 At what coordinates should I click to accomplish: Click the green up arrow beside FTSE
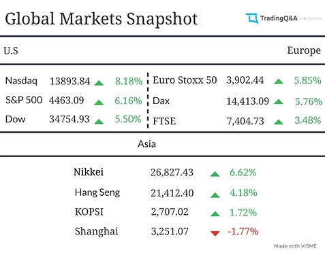pyautogui.click(x=279, y=122)
